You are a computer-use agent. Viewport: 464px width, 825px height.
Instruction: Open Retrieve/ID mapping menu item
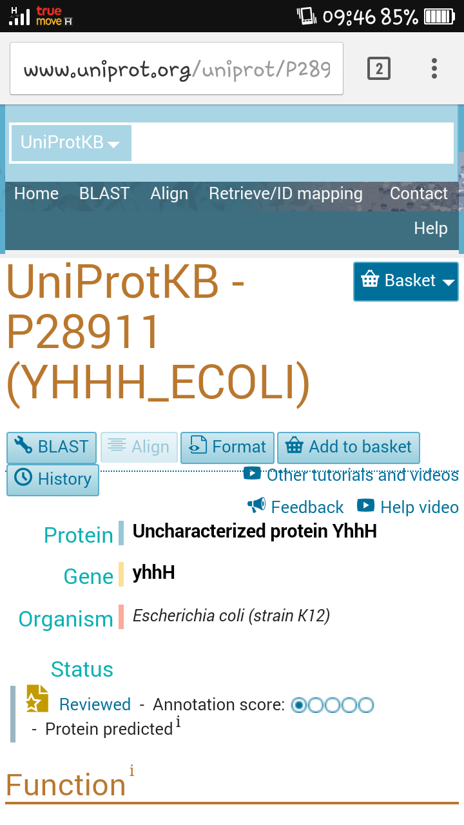point(285,193)
